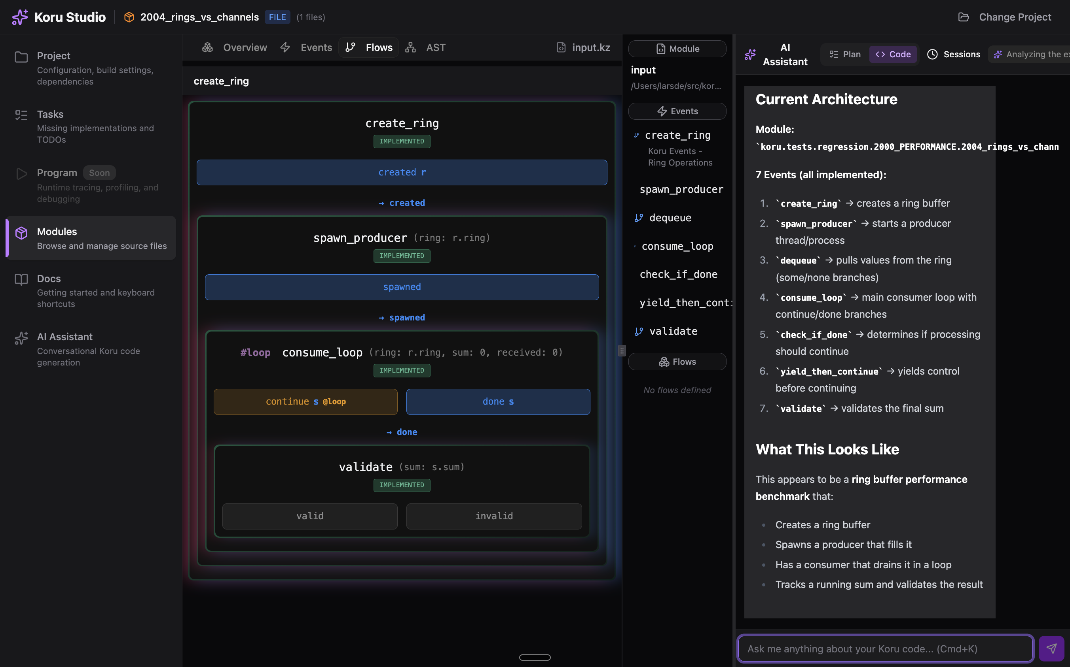Click the Koru Studio sparkle logo

(19, 17)
